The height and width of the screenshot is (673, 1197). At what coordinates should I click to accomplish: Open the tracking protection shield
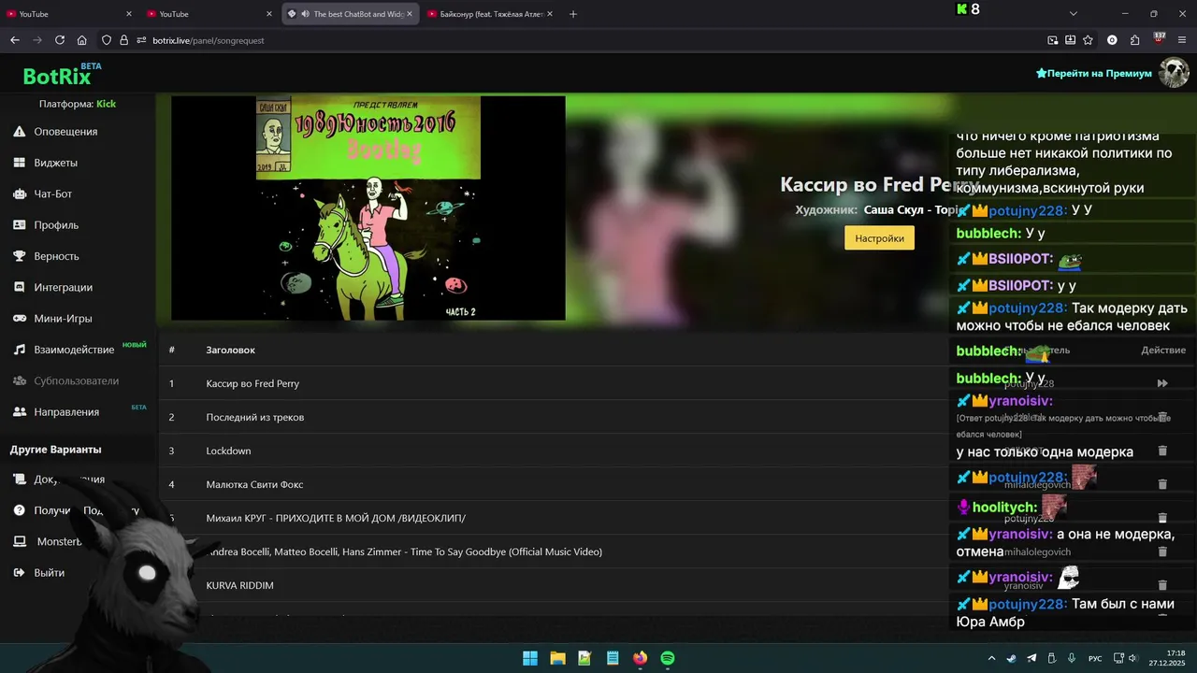tap(107, 40)
